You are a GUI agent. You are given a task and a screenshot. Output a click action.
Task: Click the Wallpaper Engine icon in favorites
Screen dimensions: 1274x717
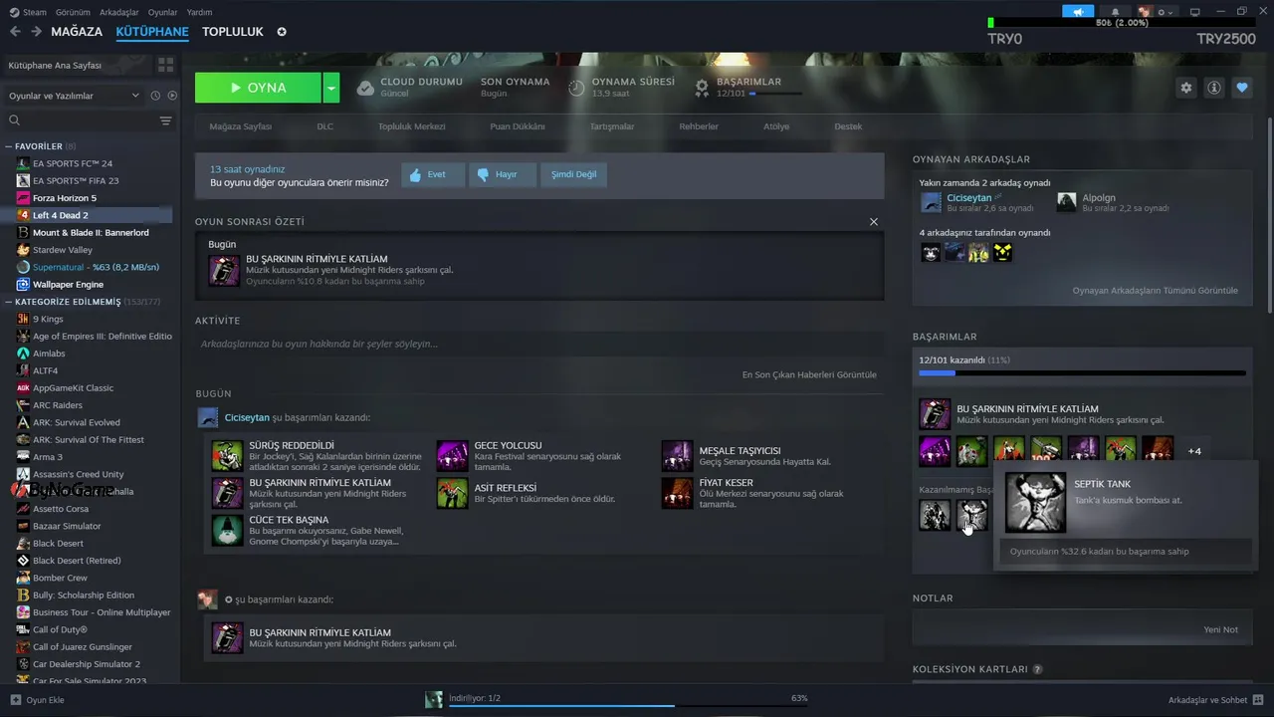pos(23,285)
